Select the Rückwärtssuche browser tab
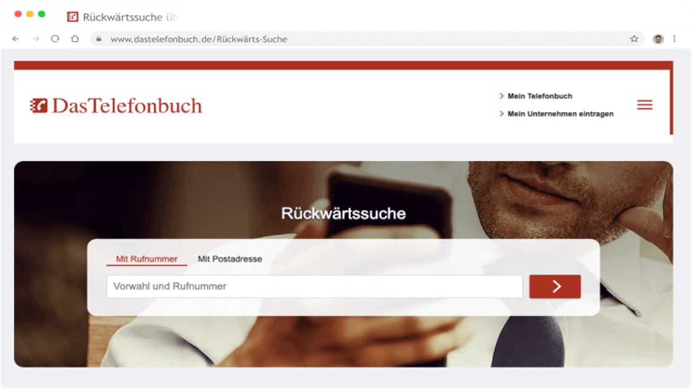Image resolution: width=692 pixels, height=389 pixels. (122, 17)
